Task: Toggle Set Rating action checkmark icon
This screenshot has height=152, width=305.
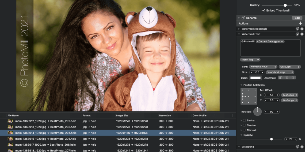Action: 297,147
